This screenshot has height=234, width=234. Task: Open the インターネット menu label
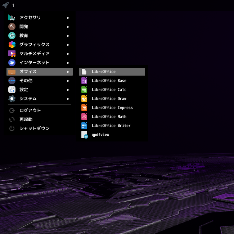(35, 63)
